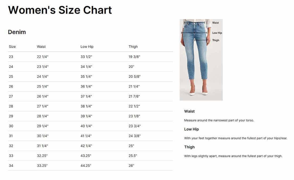Click the 33.25" waist value

42,166
